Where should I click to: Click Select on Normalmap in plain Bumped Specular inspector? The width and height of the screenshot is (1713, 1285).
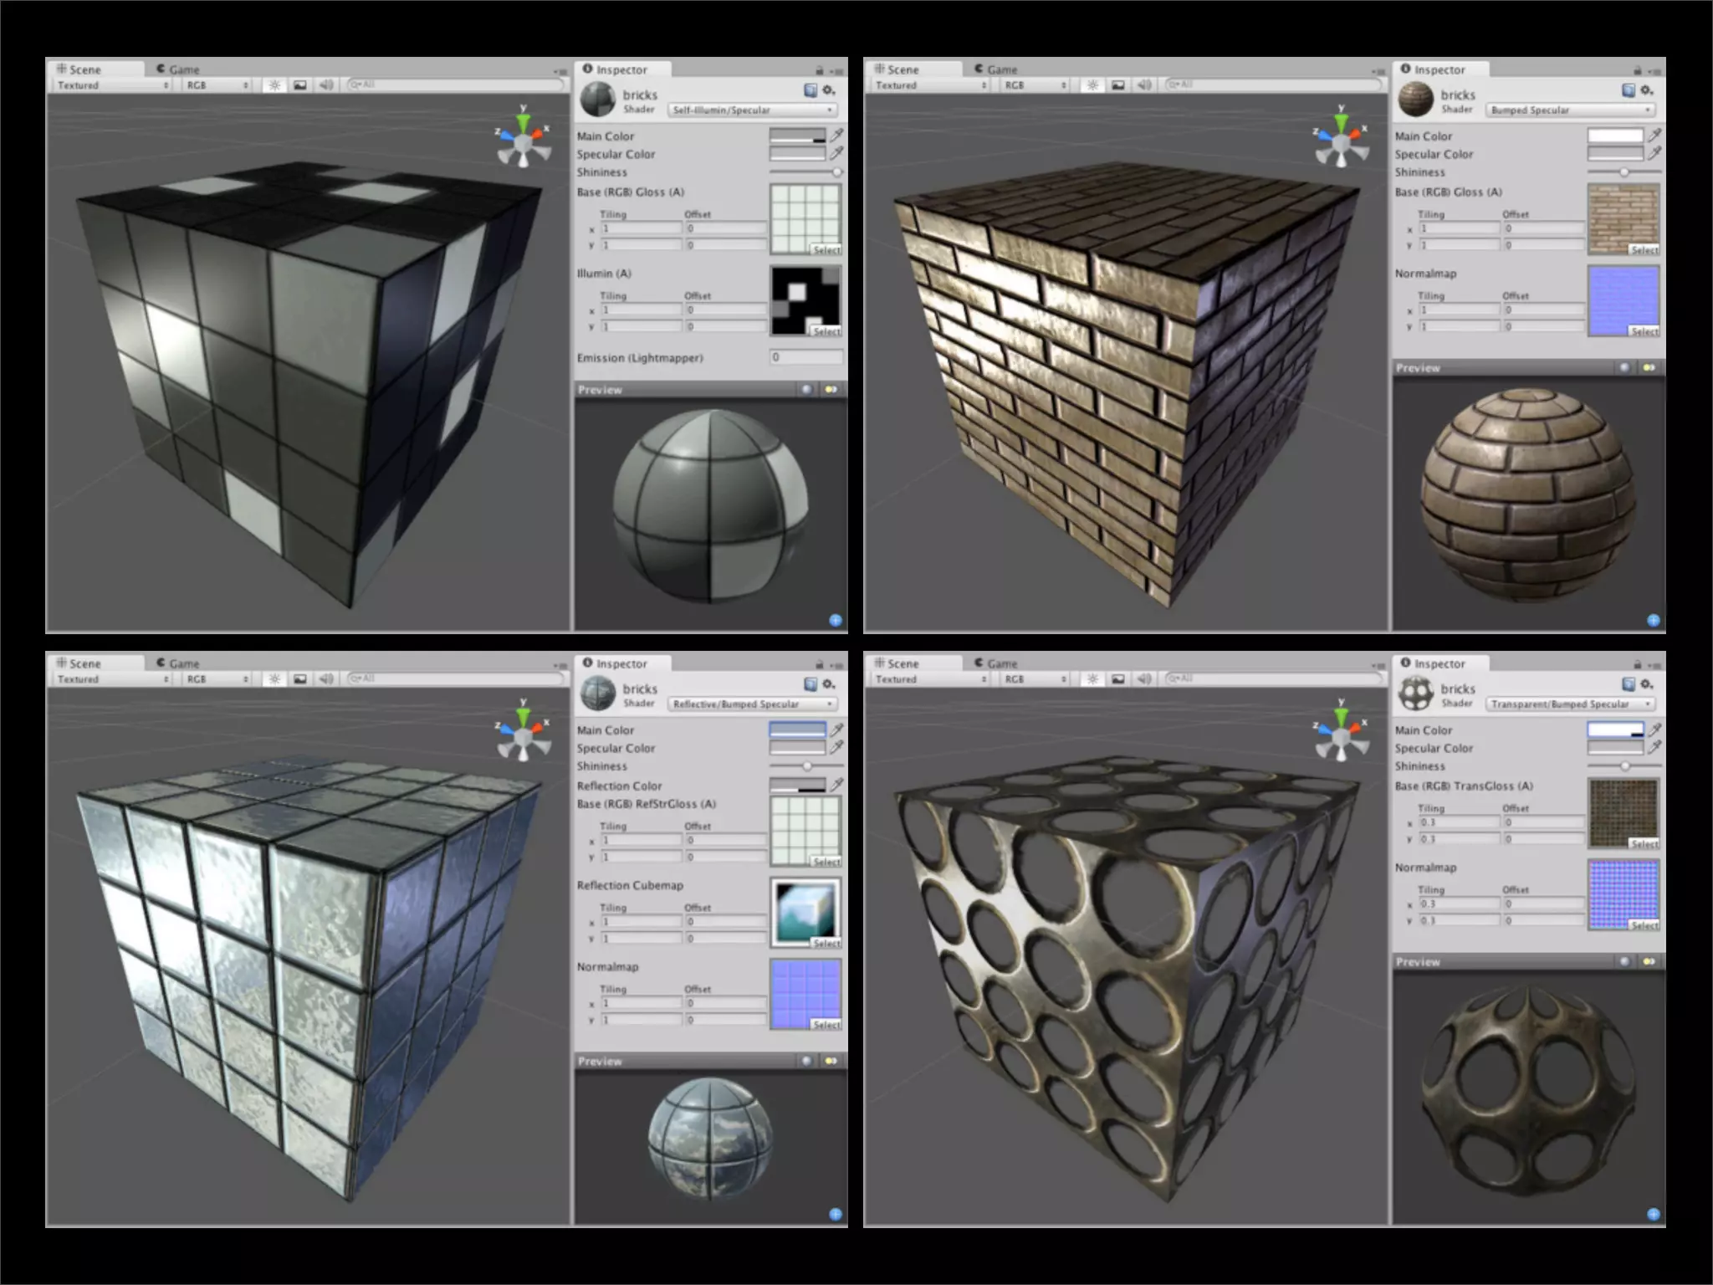point(1644,331)
